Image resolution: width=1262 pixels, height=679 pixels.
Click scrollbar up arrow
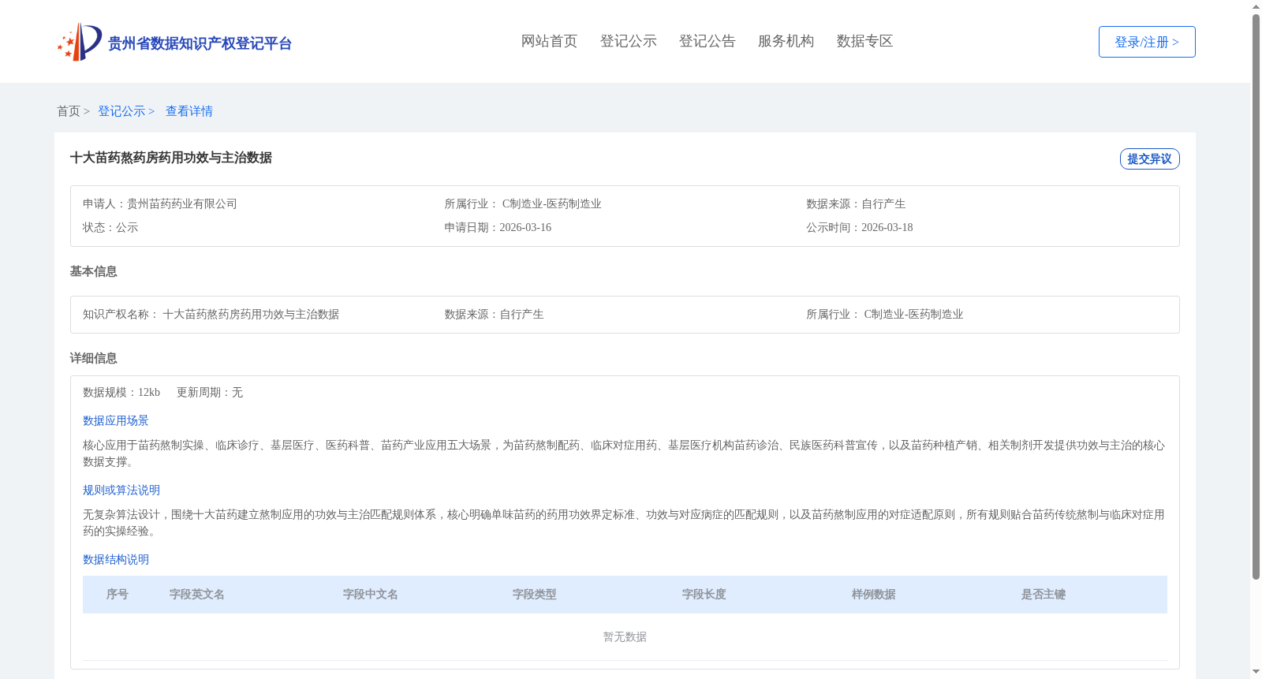tap(1256, 6)
